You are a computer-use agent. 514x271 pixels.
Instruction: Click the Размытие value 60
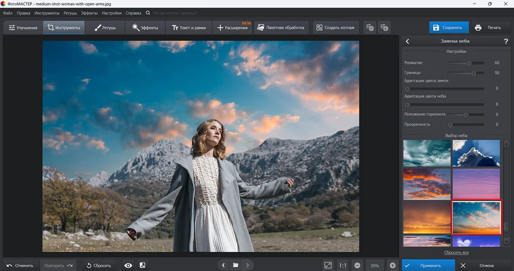pos(497,63)
